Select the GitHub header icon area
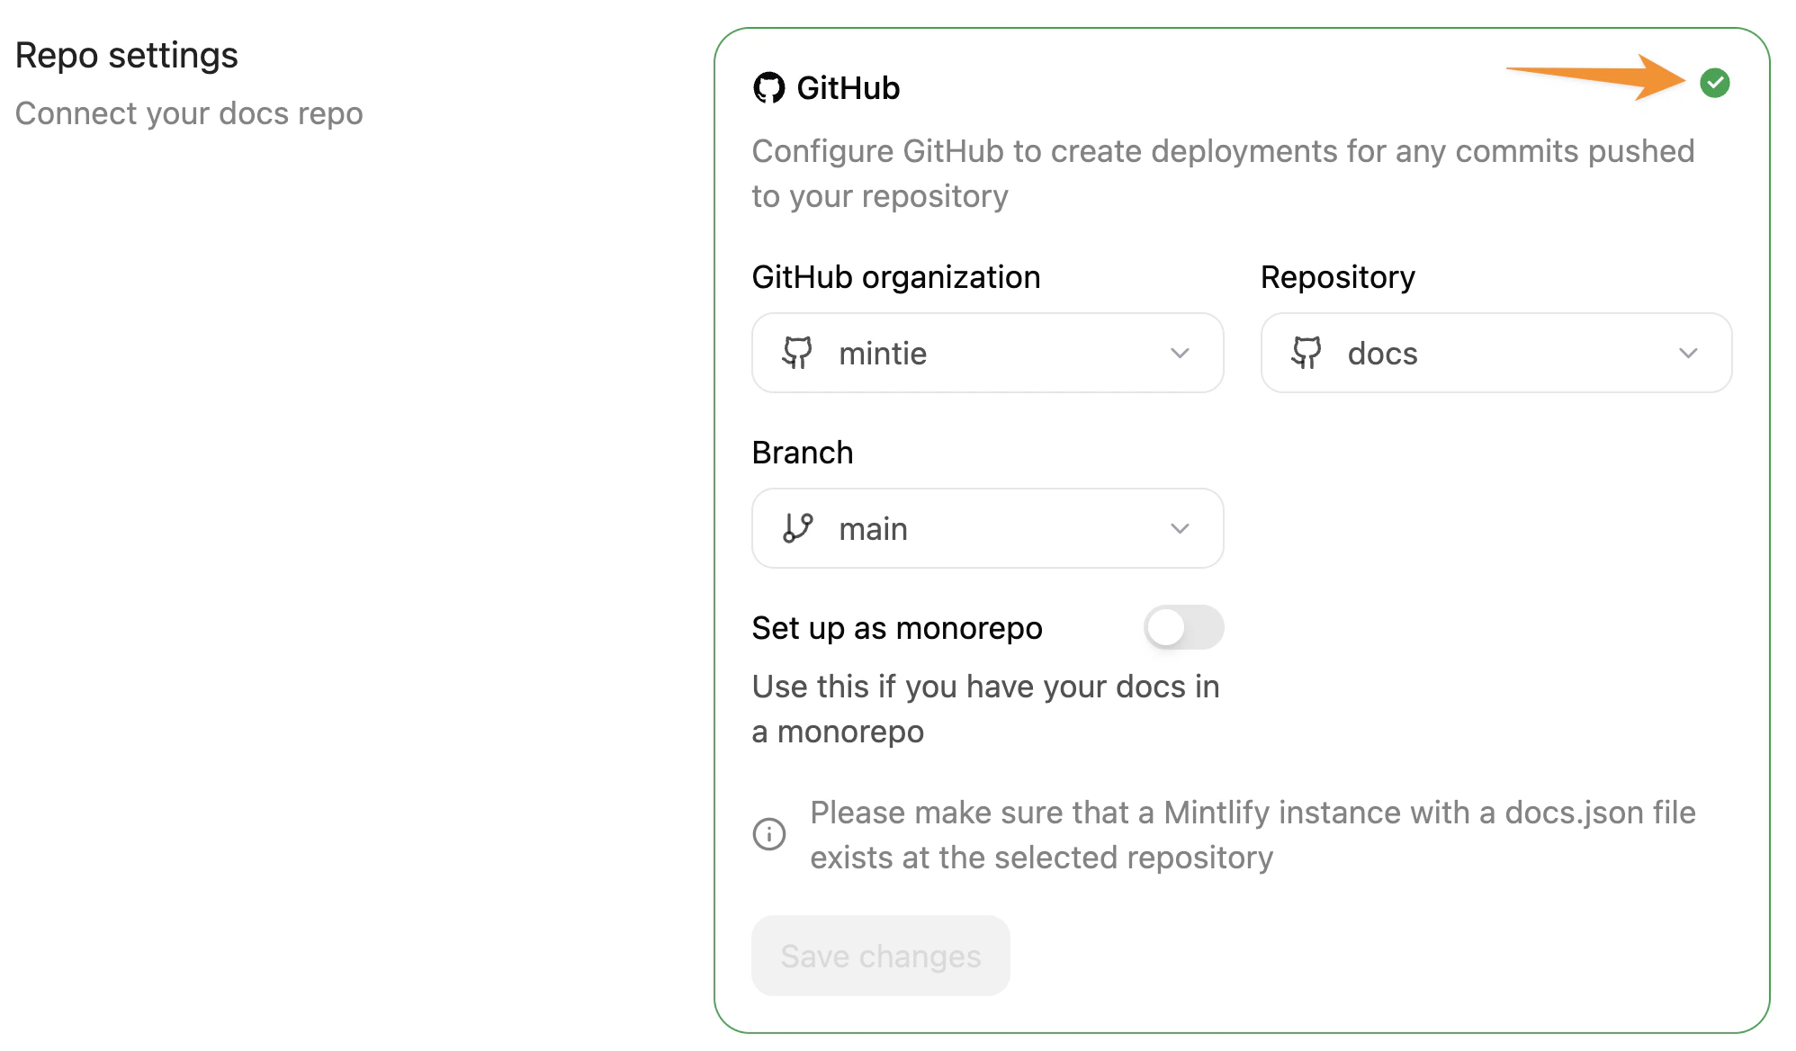This screenshot has height=1051, width=1796. point(769,87)
